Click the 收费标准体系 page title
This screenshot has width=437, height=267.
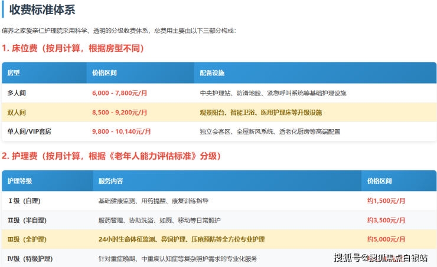coord(42,9)
